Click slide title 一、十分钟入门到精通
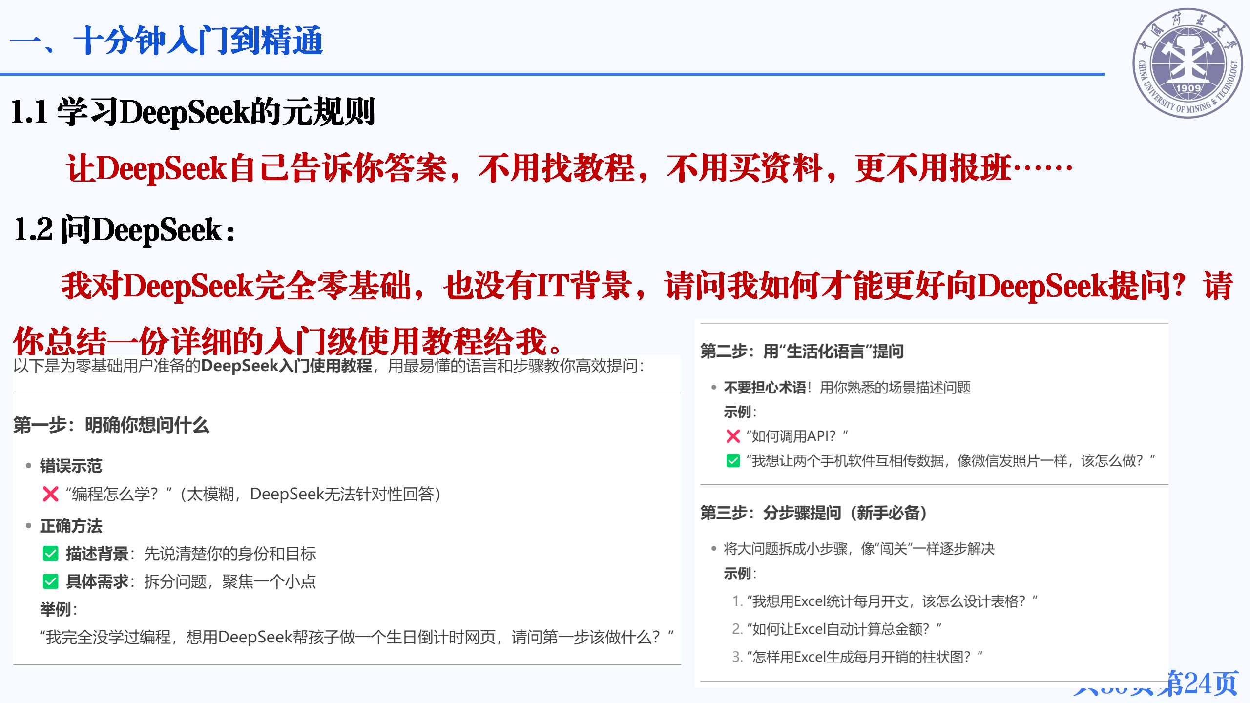The height and width of the screenshot is (703, 1250). coord(166,41)
